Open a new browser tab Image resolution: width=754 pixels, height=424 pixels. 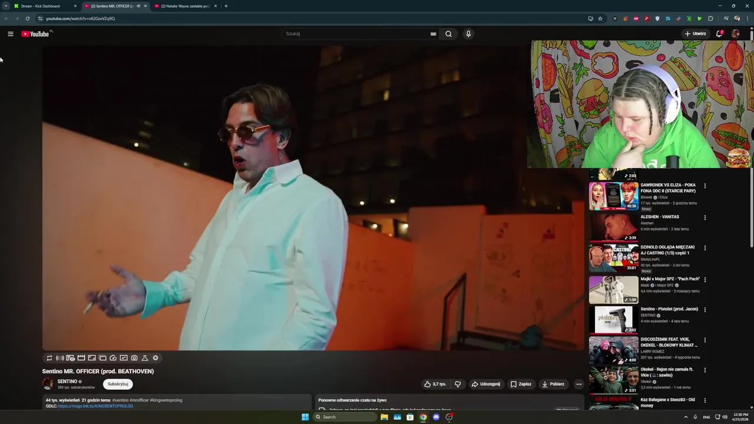click(x=226, y=6)
